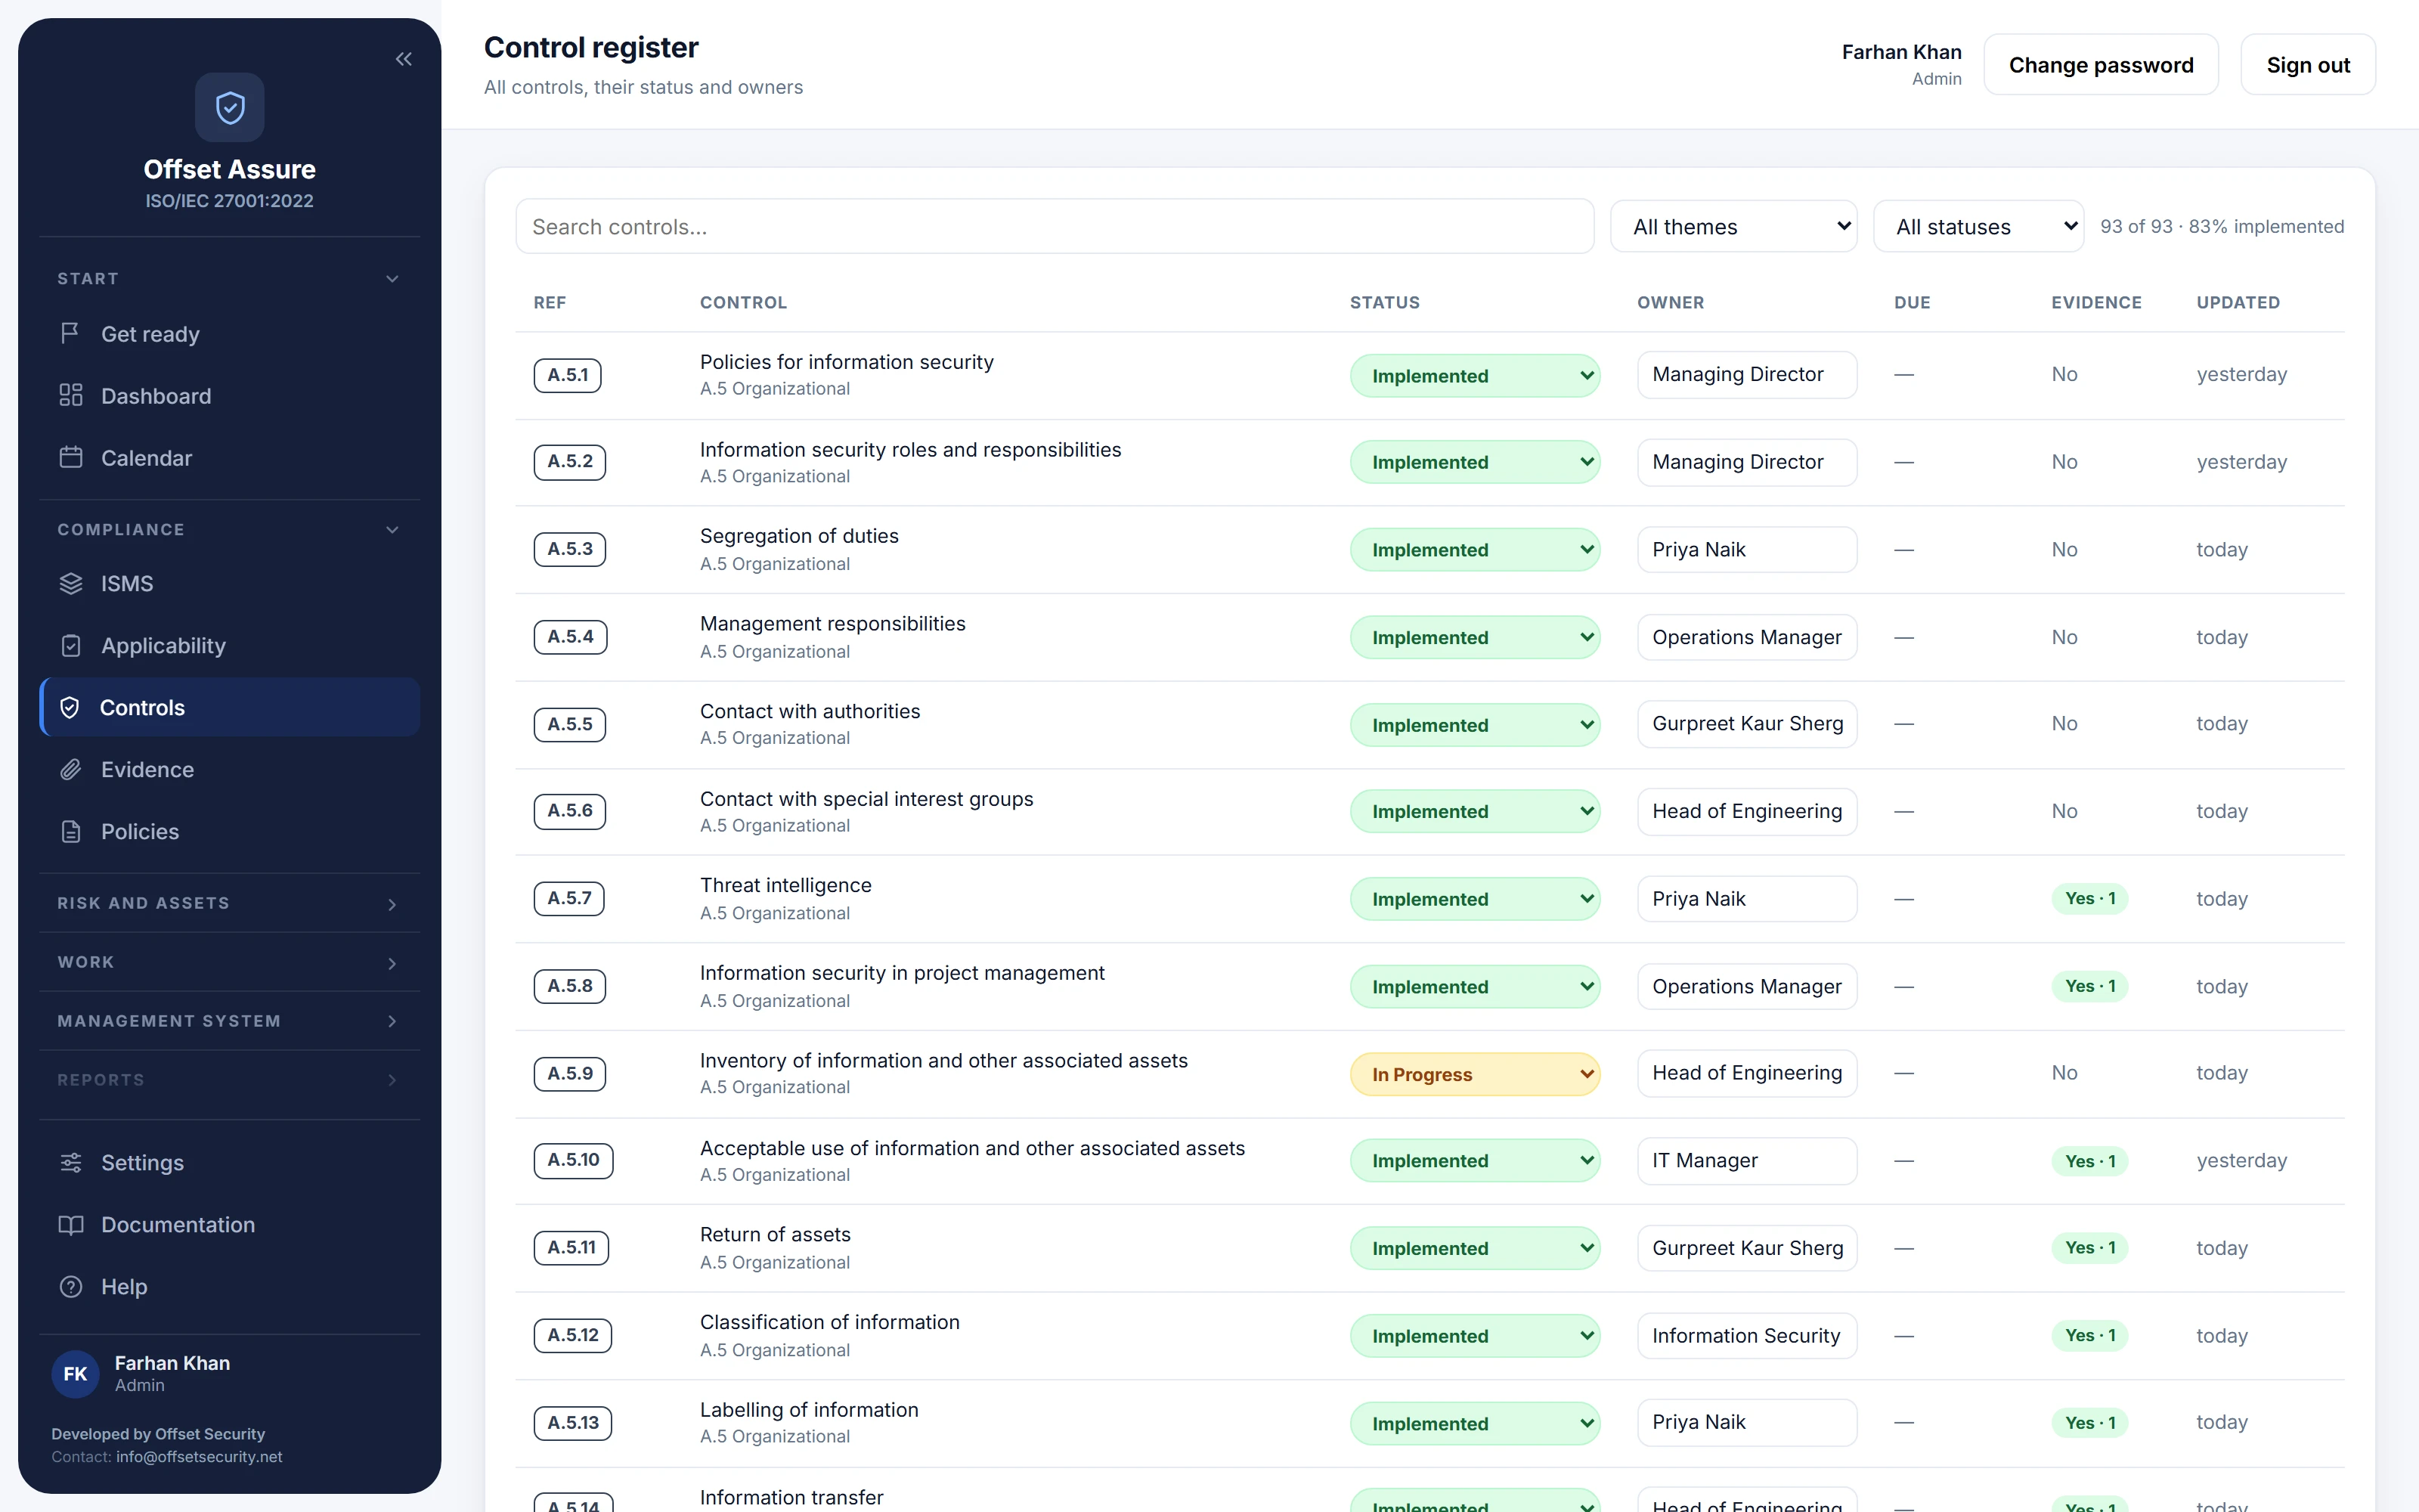
Task: Collapse the Compliance section
Action: tap(230, 529)
